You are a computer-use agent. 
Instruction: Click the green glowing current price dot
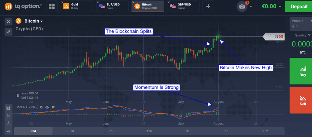[x=218, y=37]
